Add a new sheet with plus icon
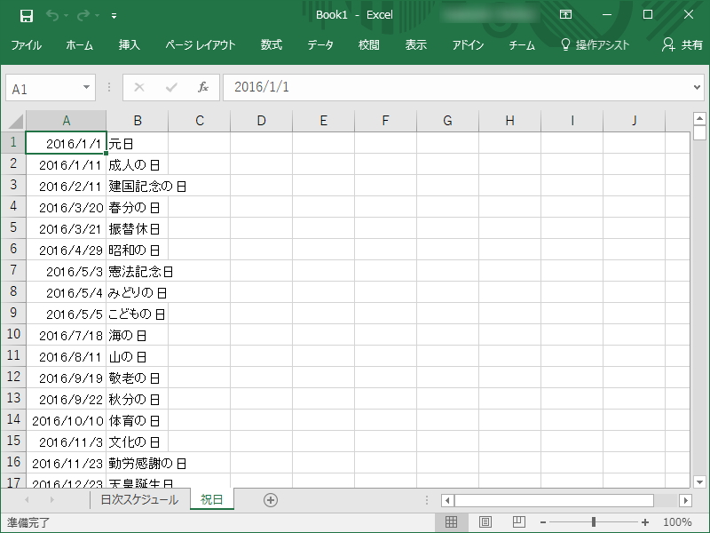This screenshot has height=533, width=710. 271,500
